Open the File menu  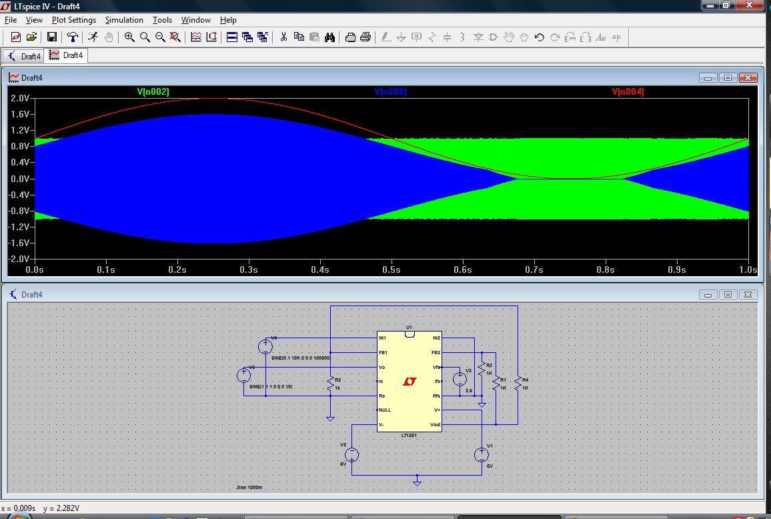click(10, 19)
